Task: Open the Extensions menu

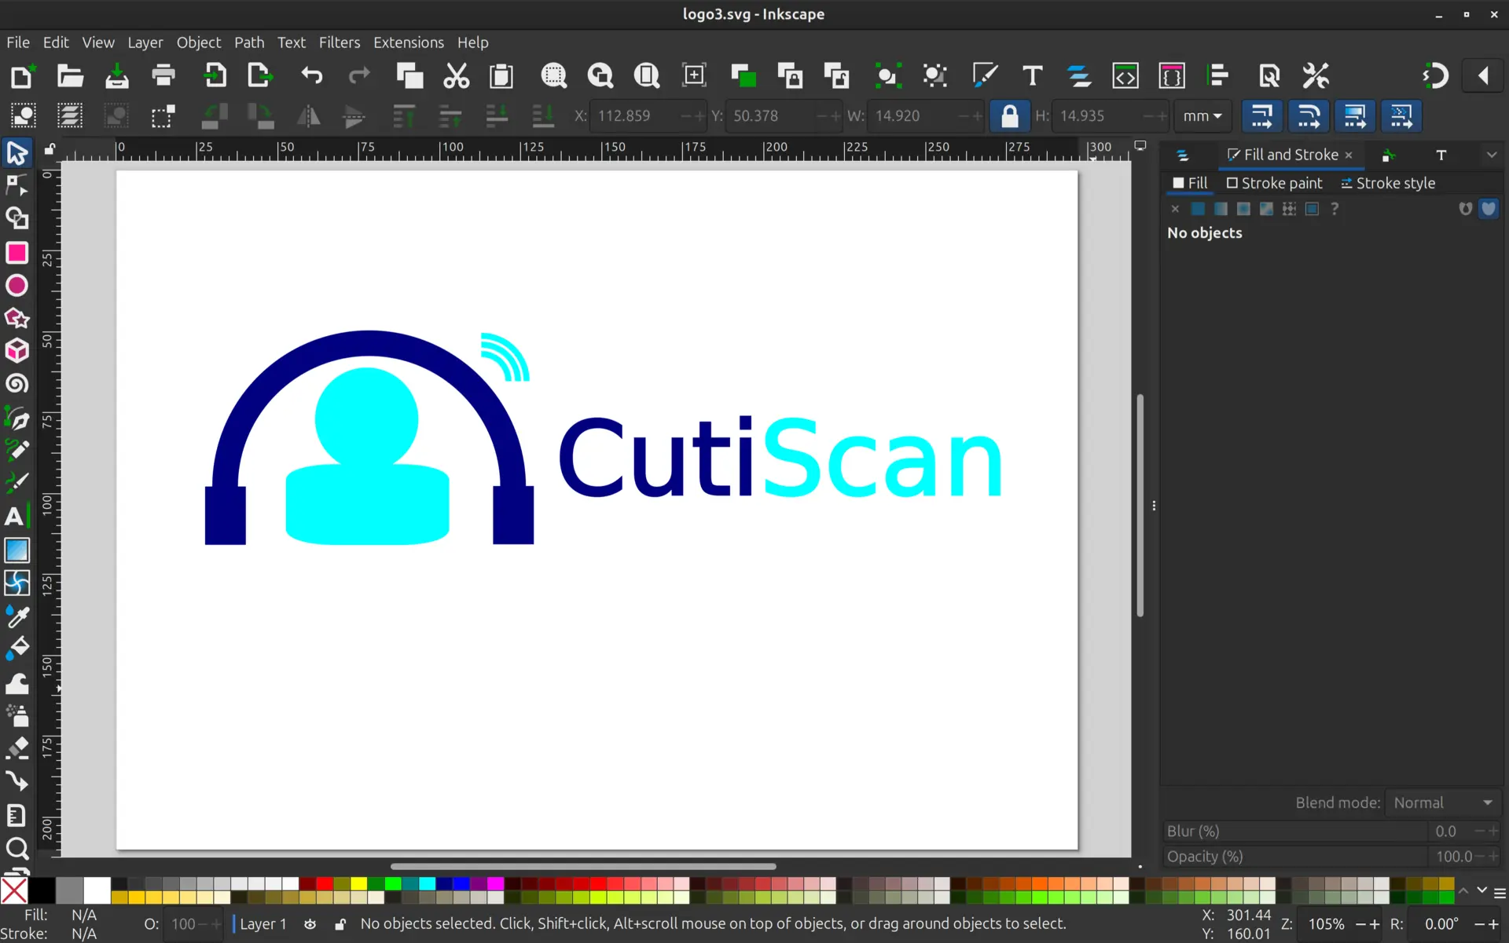Action: [408, 42]
